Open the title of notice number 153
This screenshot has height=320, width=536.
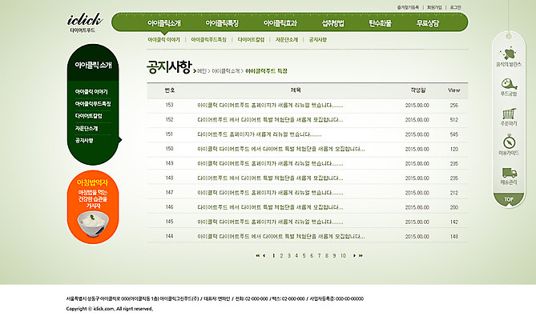coord(270,106)
